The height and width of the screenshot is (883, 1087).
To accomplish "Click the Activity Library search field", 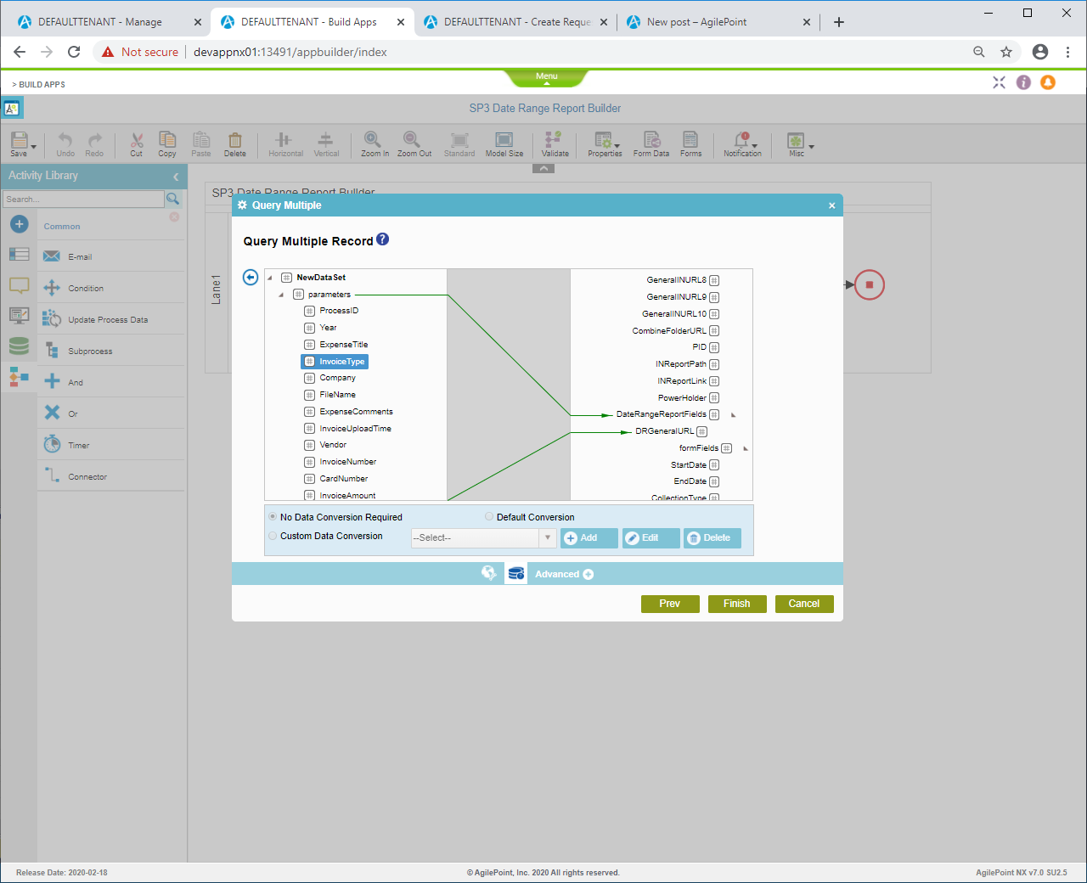I will coord(83,199).
